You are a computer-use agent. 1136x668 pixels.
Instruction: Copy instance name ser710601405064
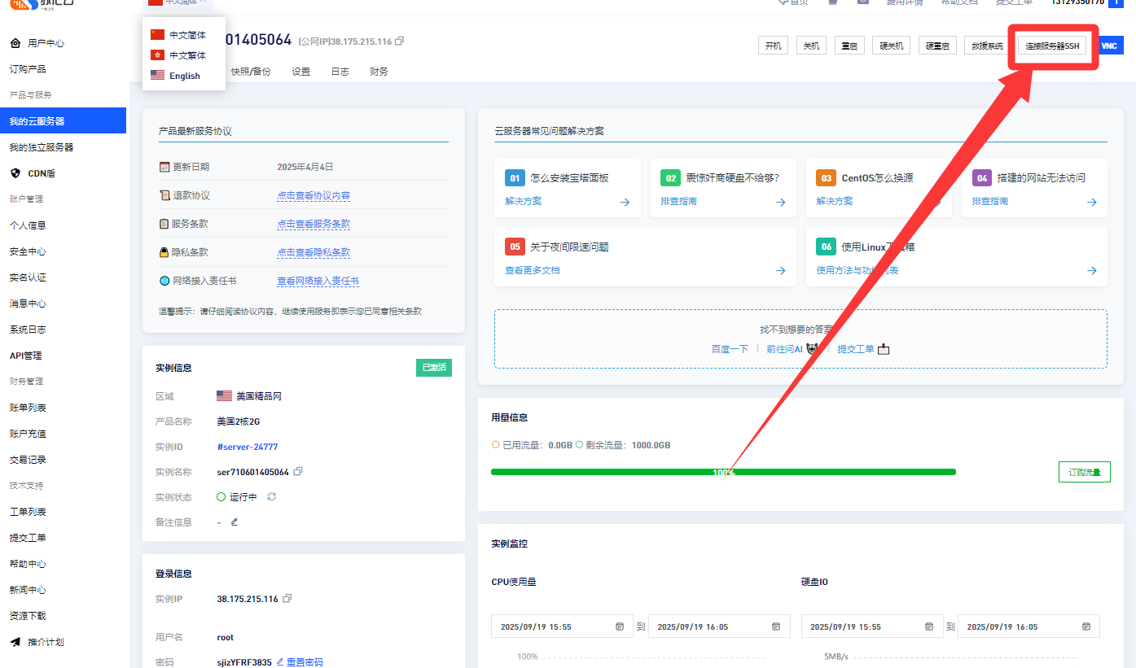(x=298, y=472)
